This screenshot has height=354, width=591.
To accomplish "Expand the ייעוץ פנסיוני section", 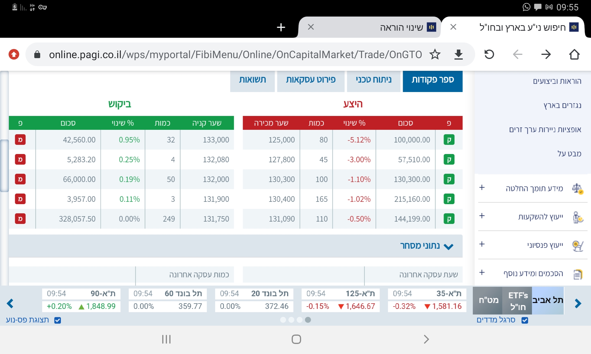I will (x=482, y=244).
